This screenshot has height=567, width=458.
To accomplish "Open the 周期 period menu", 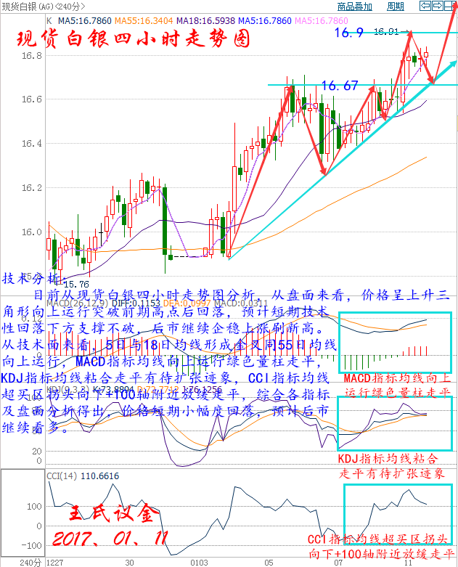I will (x=396, y=7).
